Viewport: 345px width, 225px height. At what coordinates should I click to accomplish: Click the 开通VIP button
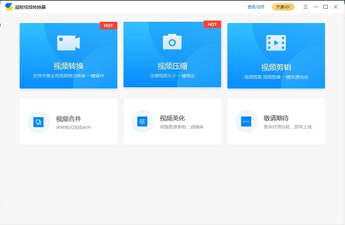coord(283,7)
